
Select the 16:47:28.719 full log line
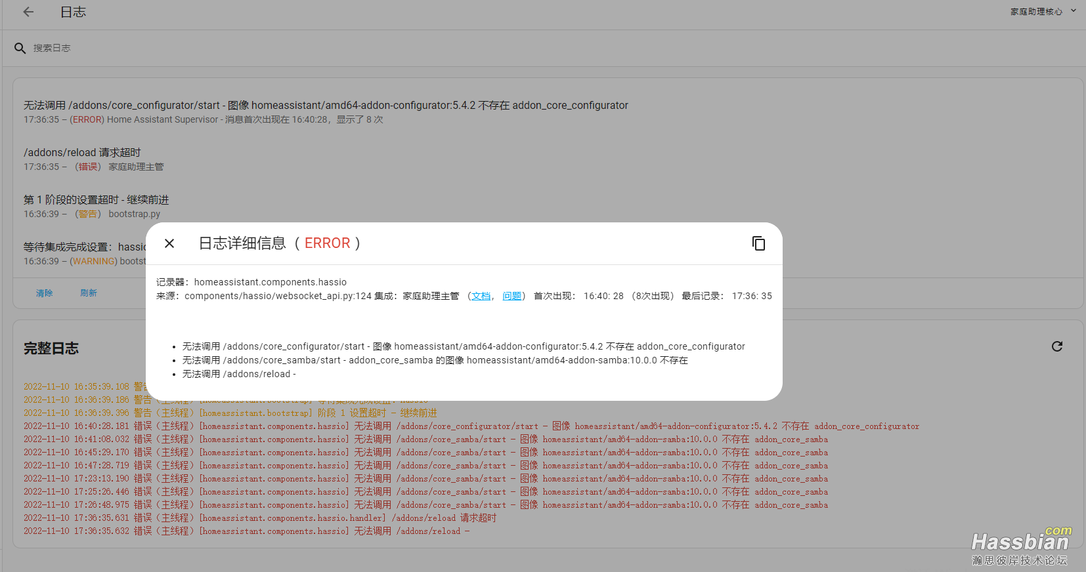point(425,466)
